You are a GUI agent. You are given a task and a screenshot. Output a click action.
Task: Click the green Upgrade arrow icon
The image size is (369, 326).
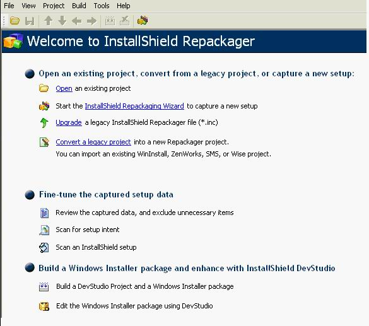(x=44, y=122)
